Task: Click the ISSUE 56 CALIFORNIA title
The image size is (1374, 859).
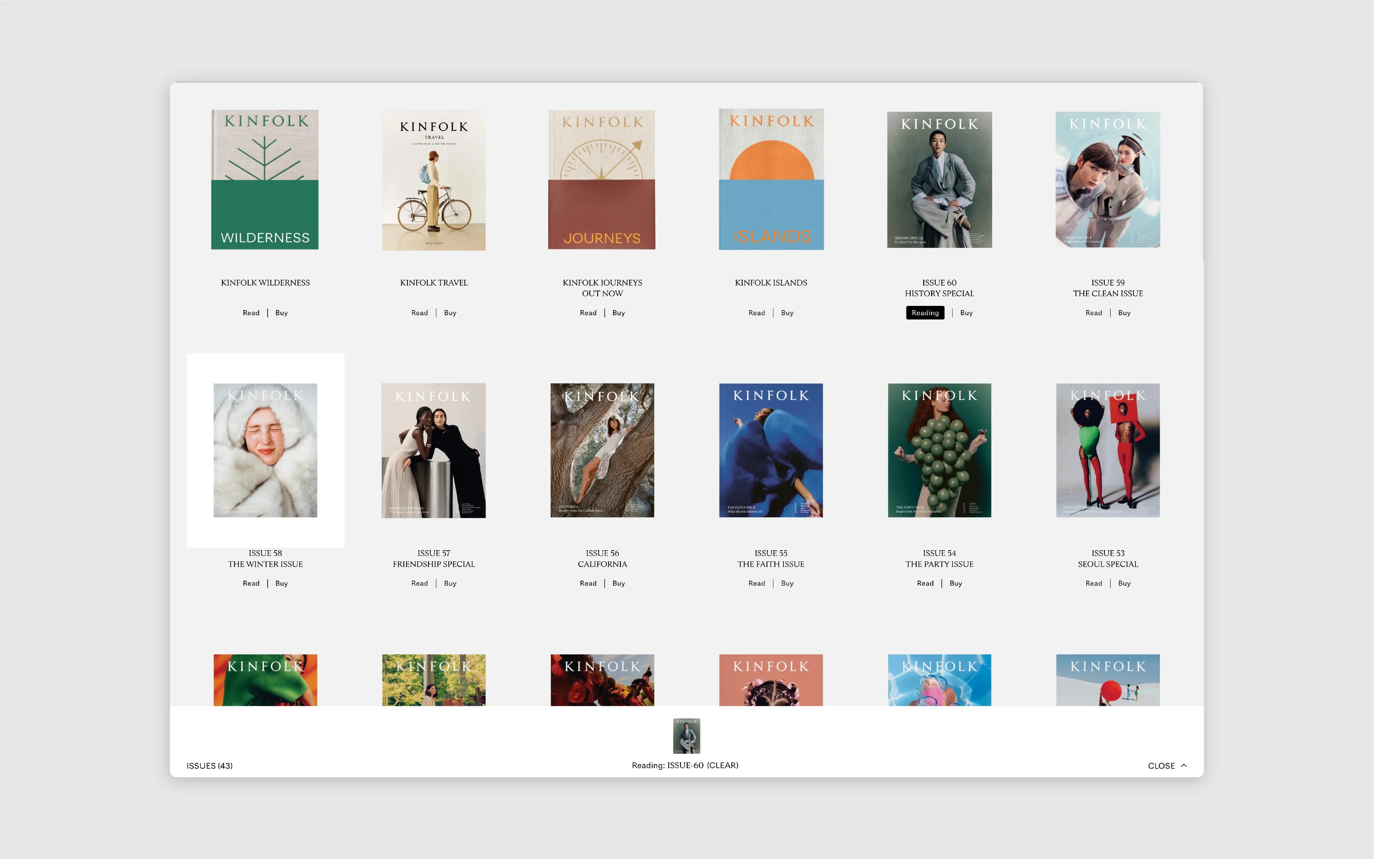Action: click(602, 558)
